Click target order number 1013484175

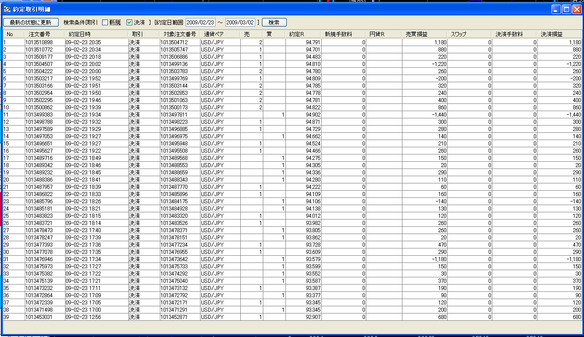[x=173, y=201]
